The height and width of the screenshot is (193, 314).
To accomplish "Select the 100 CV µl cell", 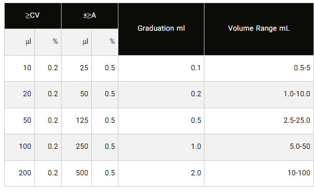I will [x=20, y=147].
